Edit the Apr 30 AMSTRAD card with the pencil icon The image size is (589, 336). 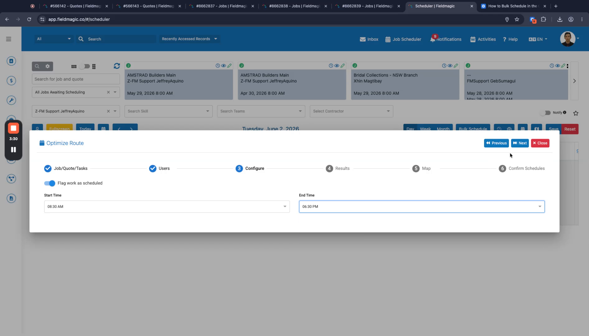(x=343, y=66)
